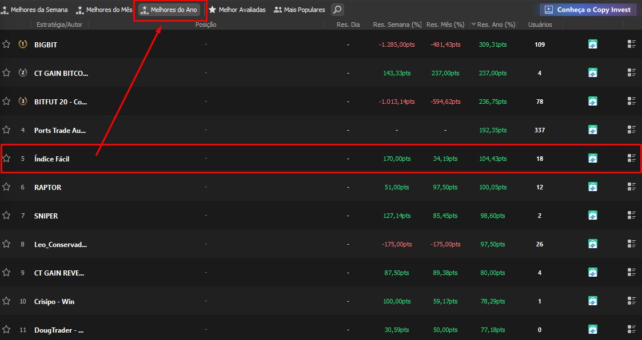Open details list icon for Índice Fácil
The height and width of the screenshot is (340, 642).
point(631,158)
